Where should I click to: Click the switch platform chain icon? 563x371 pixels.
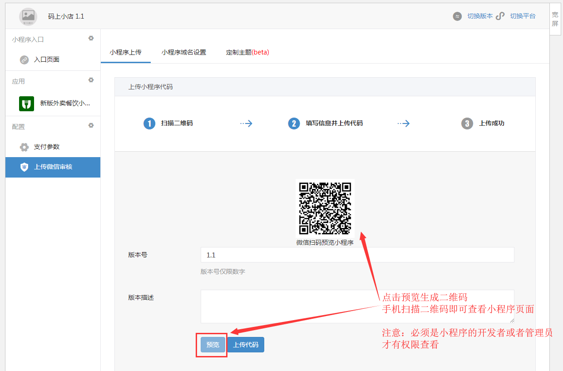(500, 16)
